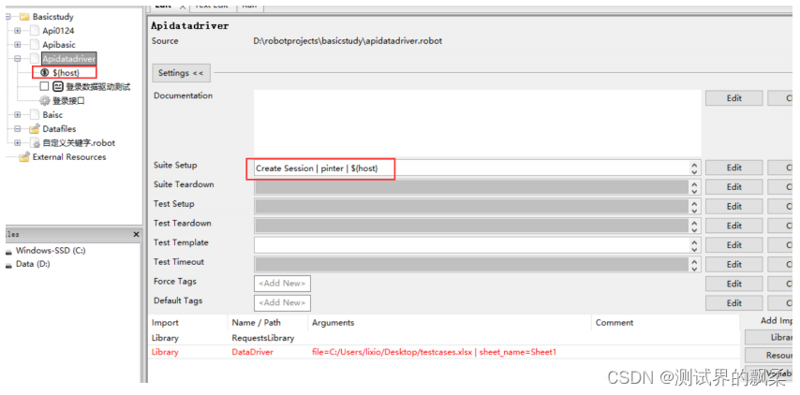Expand the Apibasic tree node

[x=18, y=45]
